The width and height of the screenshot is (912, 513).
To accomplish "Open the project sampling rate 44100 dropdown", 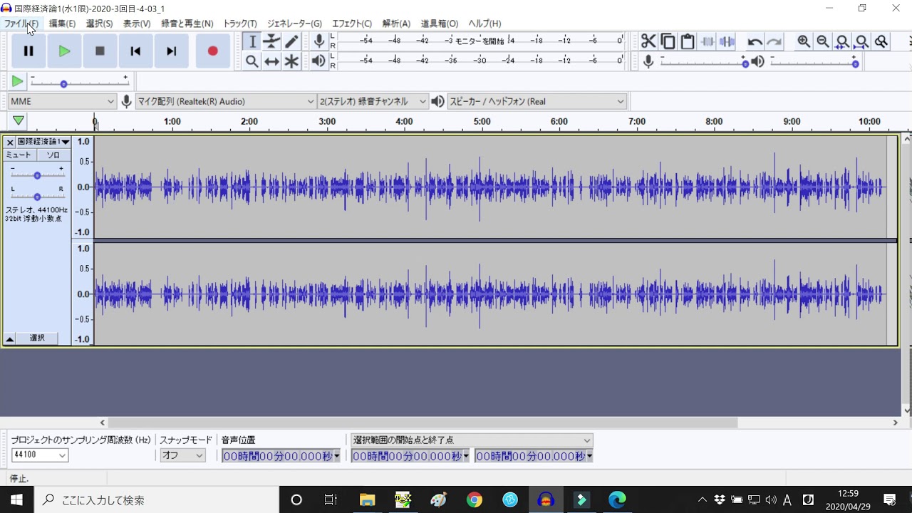I will (x=40, y=455).
